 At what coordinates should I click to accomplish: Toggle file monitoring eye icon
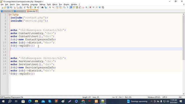(86, 7)
